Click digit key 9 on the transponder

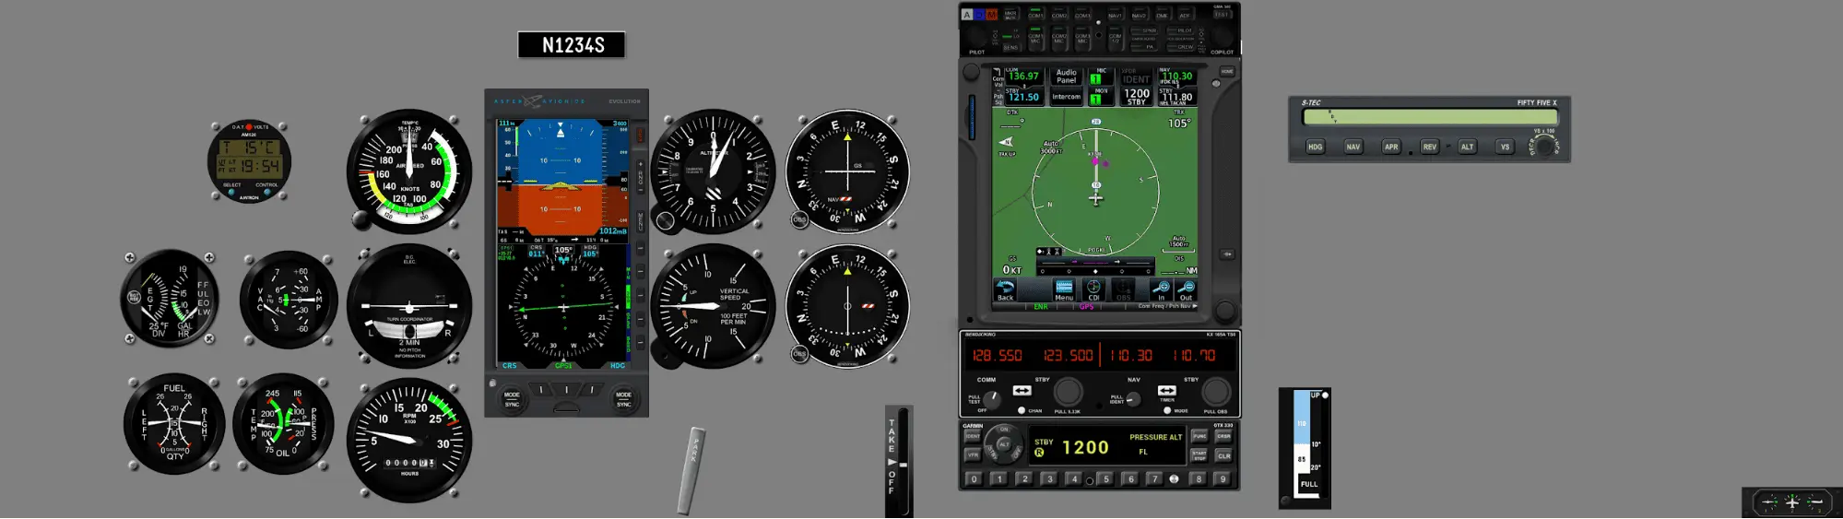click(x=1223, y=479)
